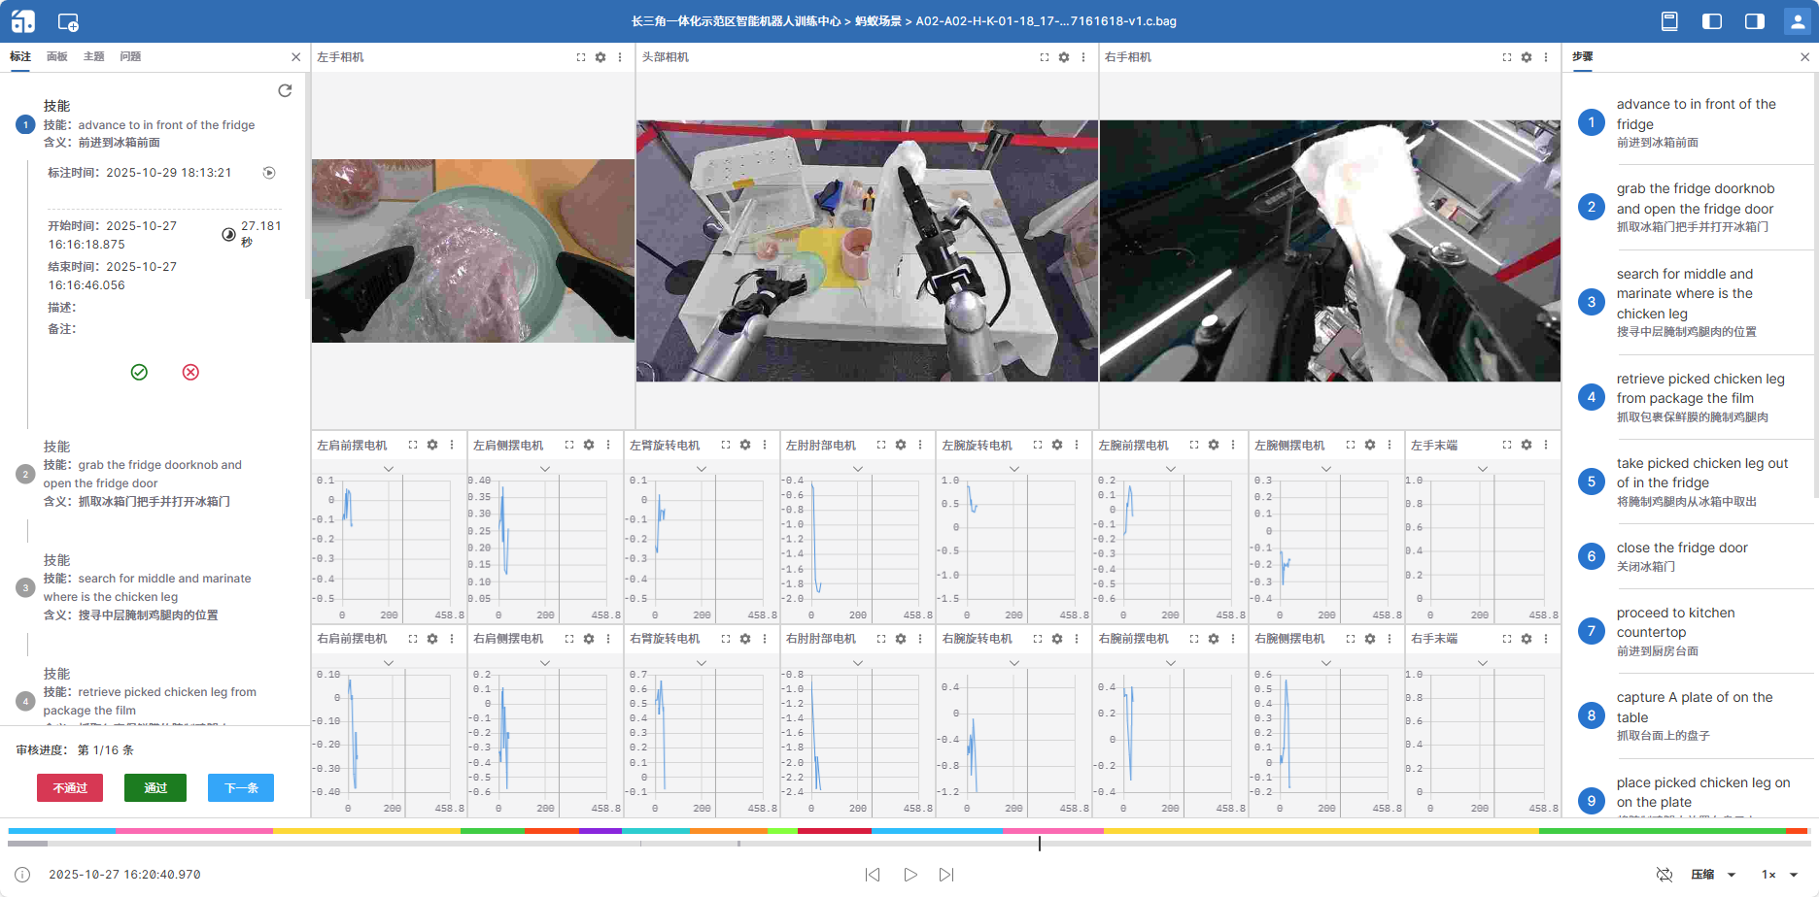Open the 压缩 dropdown
This screenshot has height=897, width=1819.
click(x=1713, y=875)
